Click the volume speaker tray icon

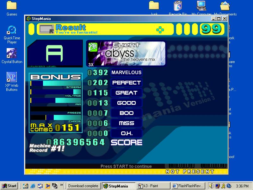pos(212,186)
